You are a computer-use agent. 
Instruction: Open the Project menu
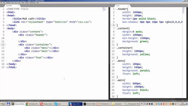click(x=27, y=3)
